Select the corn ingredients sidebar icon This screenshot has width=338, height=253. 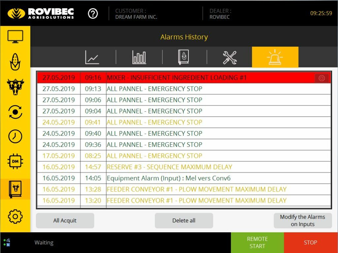pyautogui.click(x=15, y=62)
